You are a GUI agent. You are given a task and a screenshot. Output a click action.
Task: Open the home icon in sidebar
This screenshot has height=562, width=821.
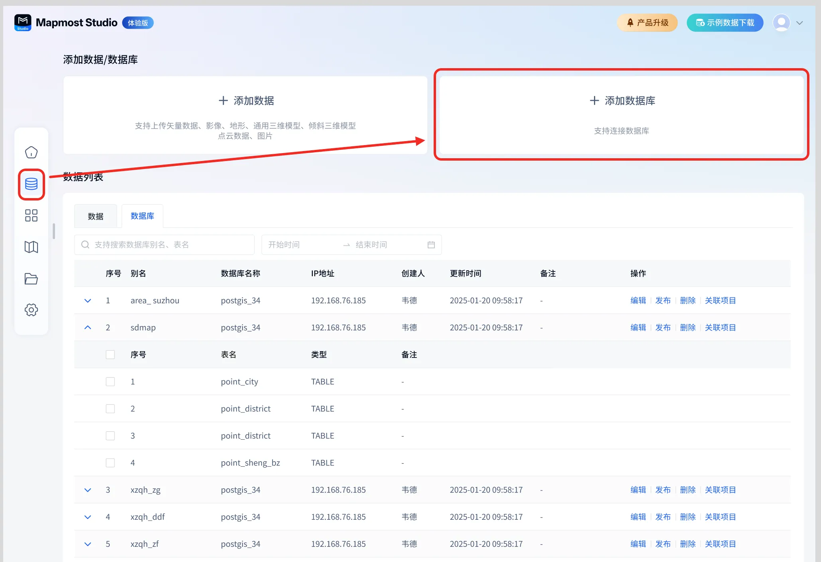(x=31, y=152)
